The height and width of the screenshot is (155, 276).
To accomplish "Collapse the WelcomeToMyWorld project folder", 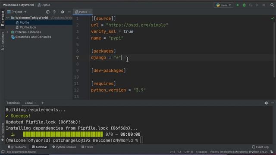I will pos(8,18).
